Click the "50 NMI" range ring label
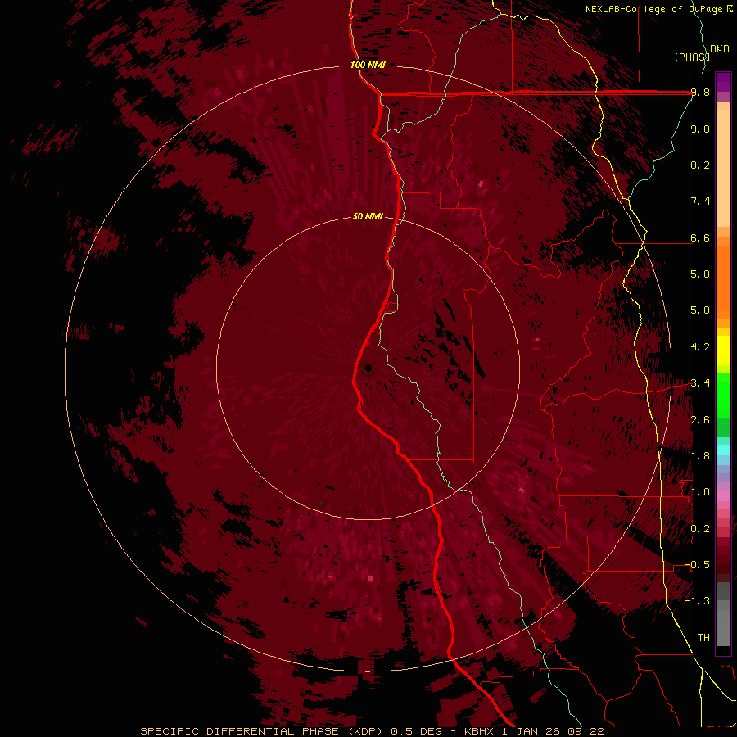The image size is (737, 737). click(x=368, y=216)
